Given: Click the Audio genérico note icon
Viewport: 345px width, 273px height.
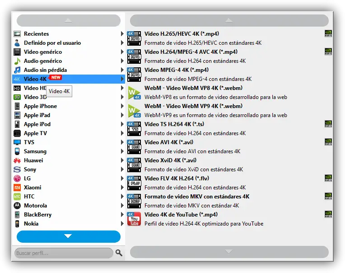Looking at the screenshot, I should tap(17, 61).
